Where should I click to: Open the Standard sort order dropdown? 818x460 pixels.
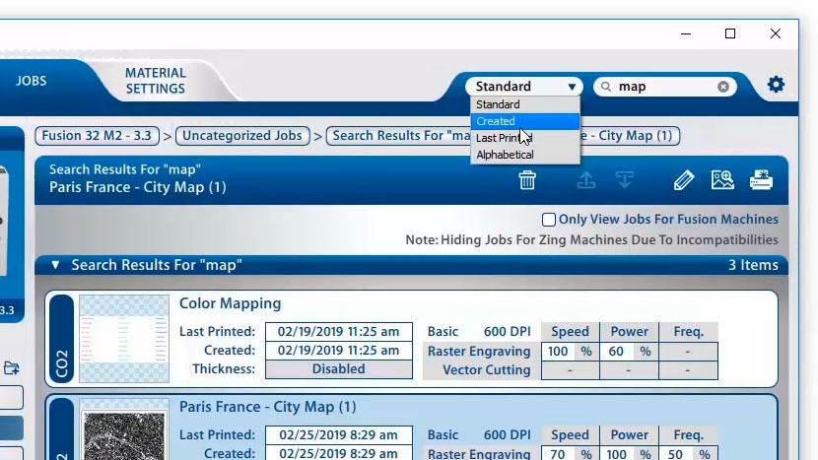(525, 87)
